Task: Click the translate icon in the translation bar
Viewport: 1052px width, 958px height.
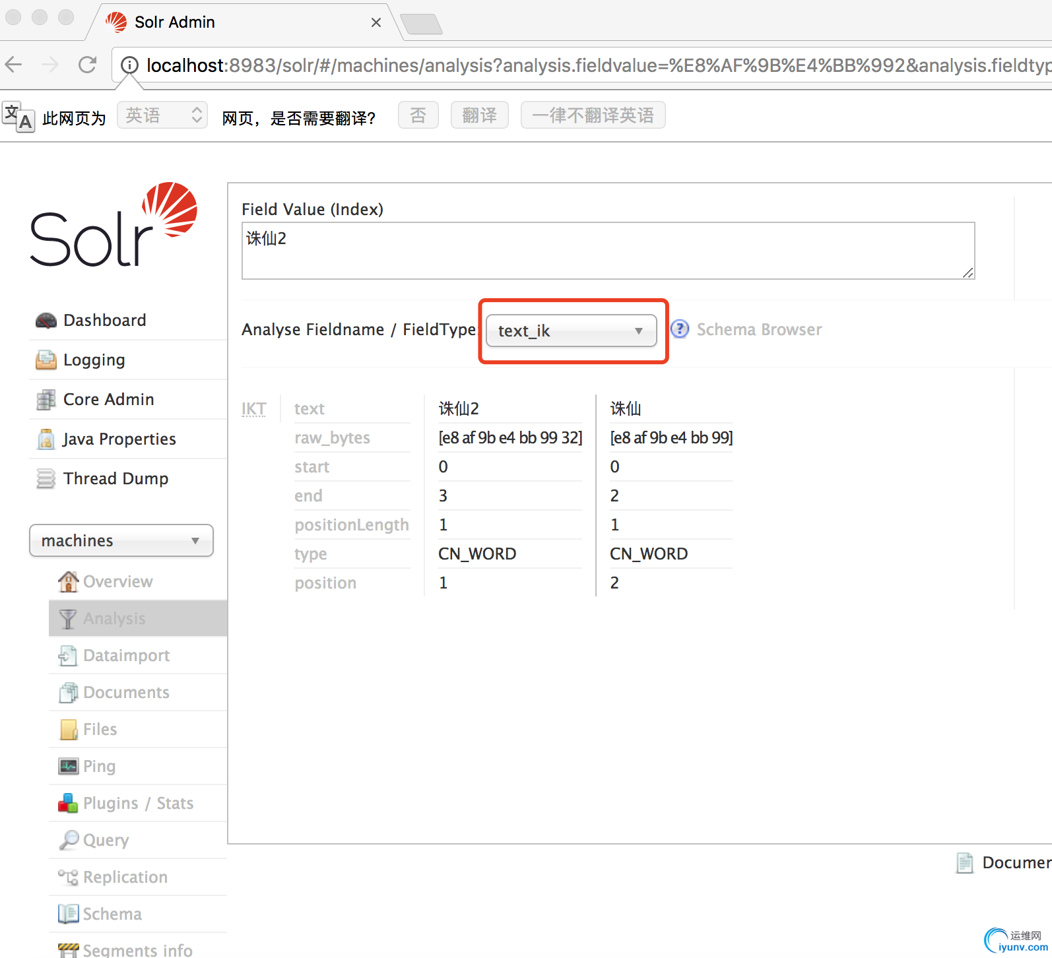Action: [x=18, y=117]
